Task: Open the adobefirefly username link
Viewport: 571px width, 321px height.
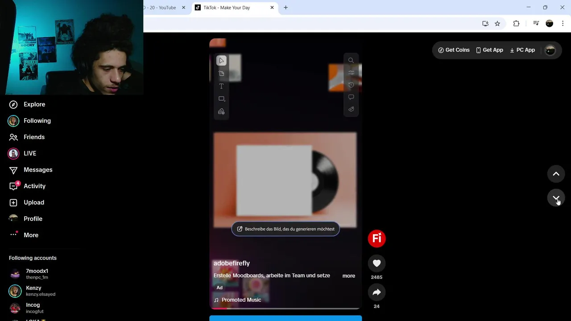Action: tap(232, 263)
